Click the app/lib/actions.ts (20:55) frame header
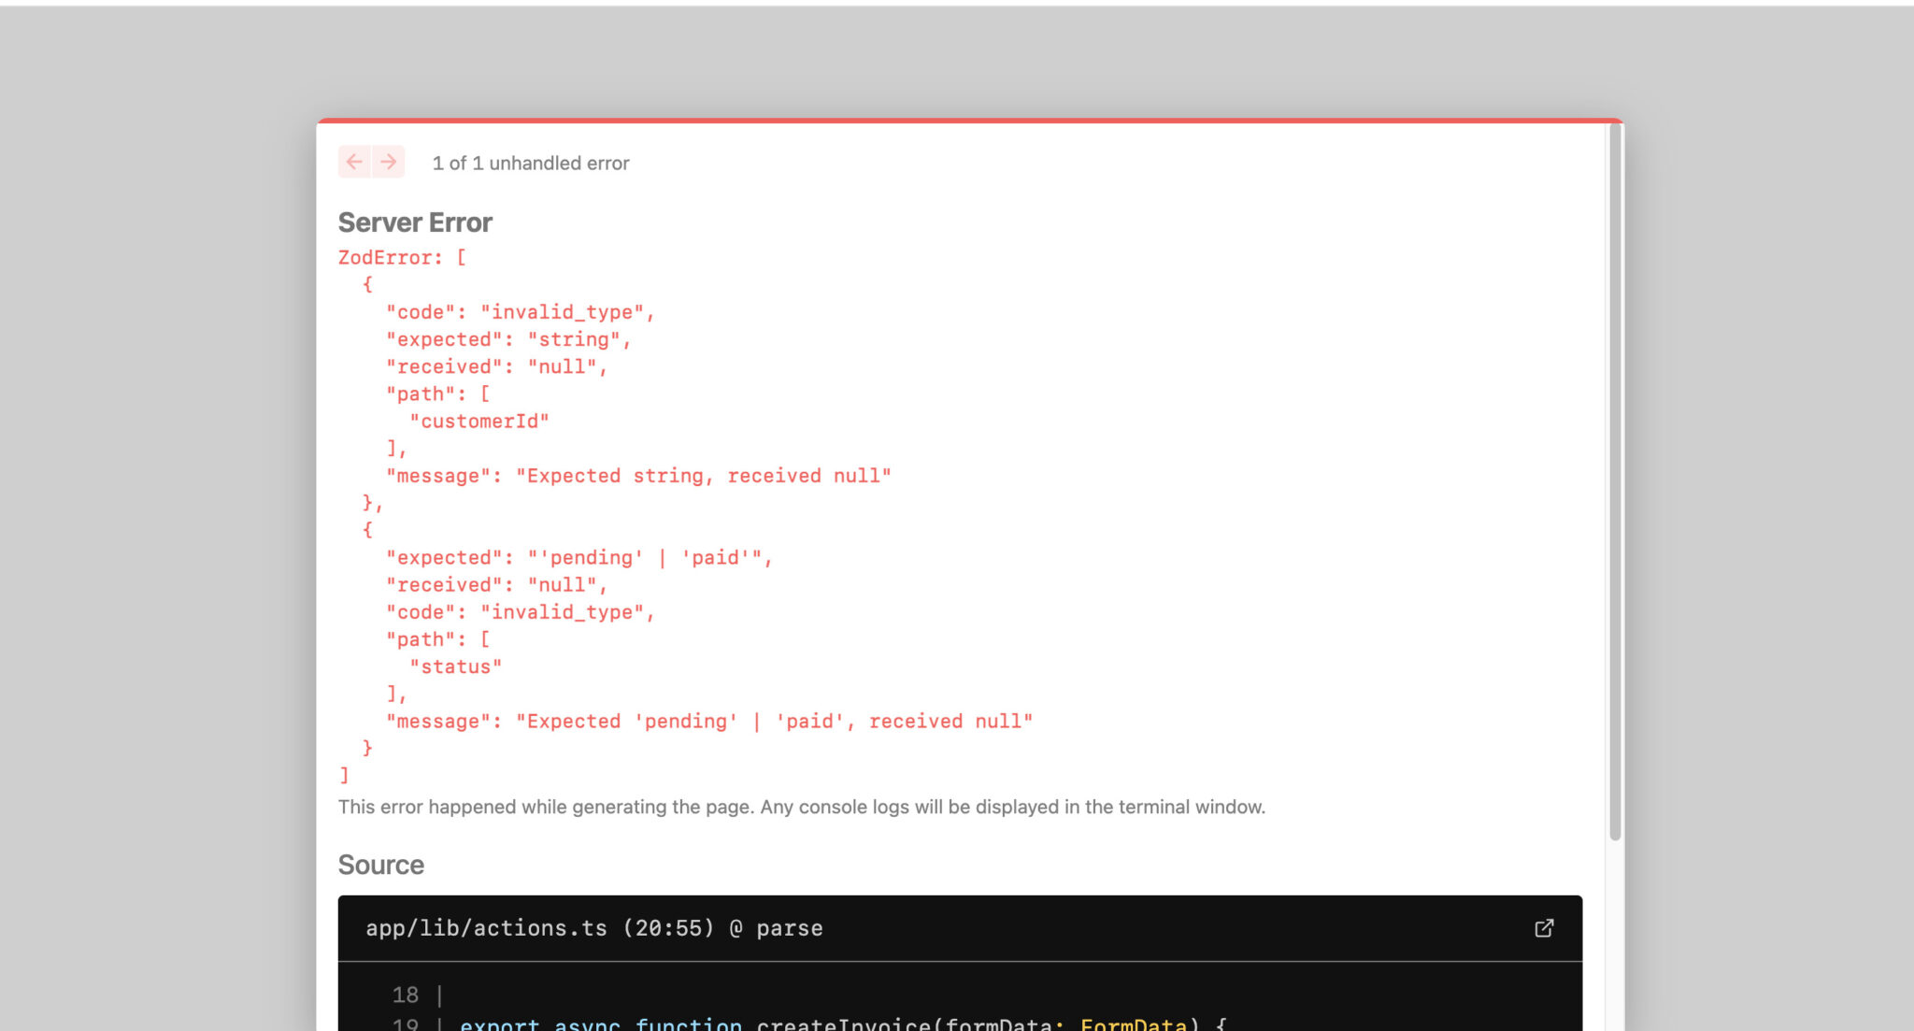 click(x=594, y=927)
